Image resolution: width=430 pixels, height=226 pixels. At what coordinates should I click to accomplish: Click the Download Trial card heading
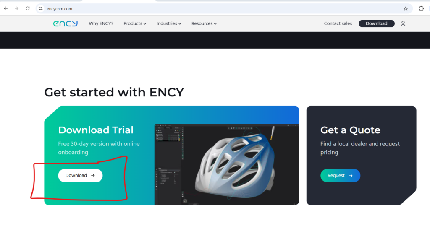click(96, 130)
